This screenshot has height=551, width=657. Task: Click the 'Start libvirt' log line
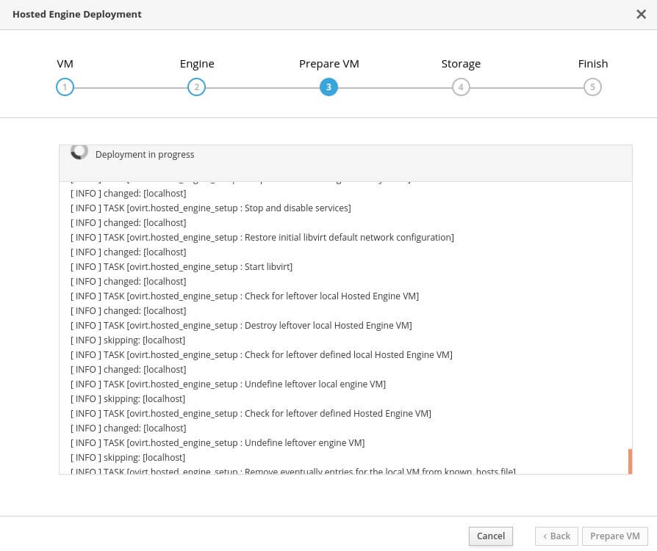(182, 267)
